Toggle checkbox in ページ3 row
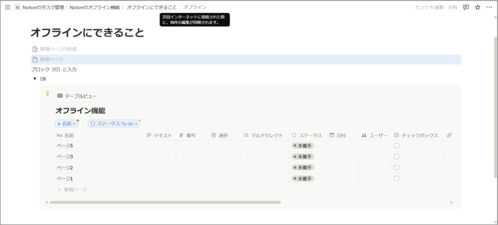The width and height of the screenshot is (498, 225). point(397,156)
